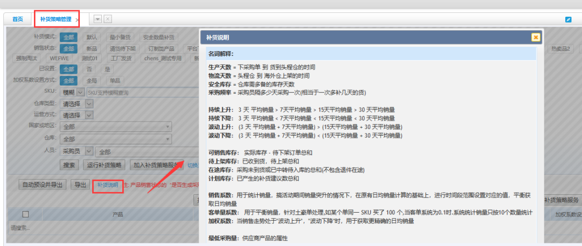Click the 客单量系数 definition line
Image resolution: width=582 pixels, height=246 pixels.
coord(371,213)
